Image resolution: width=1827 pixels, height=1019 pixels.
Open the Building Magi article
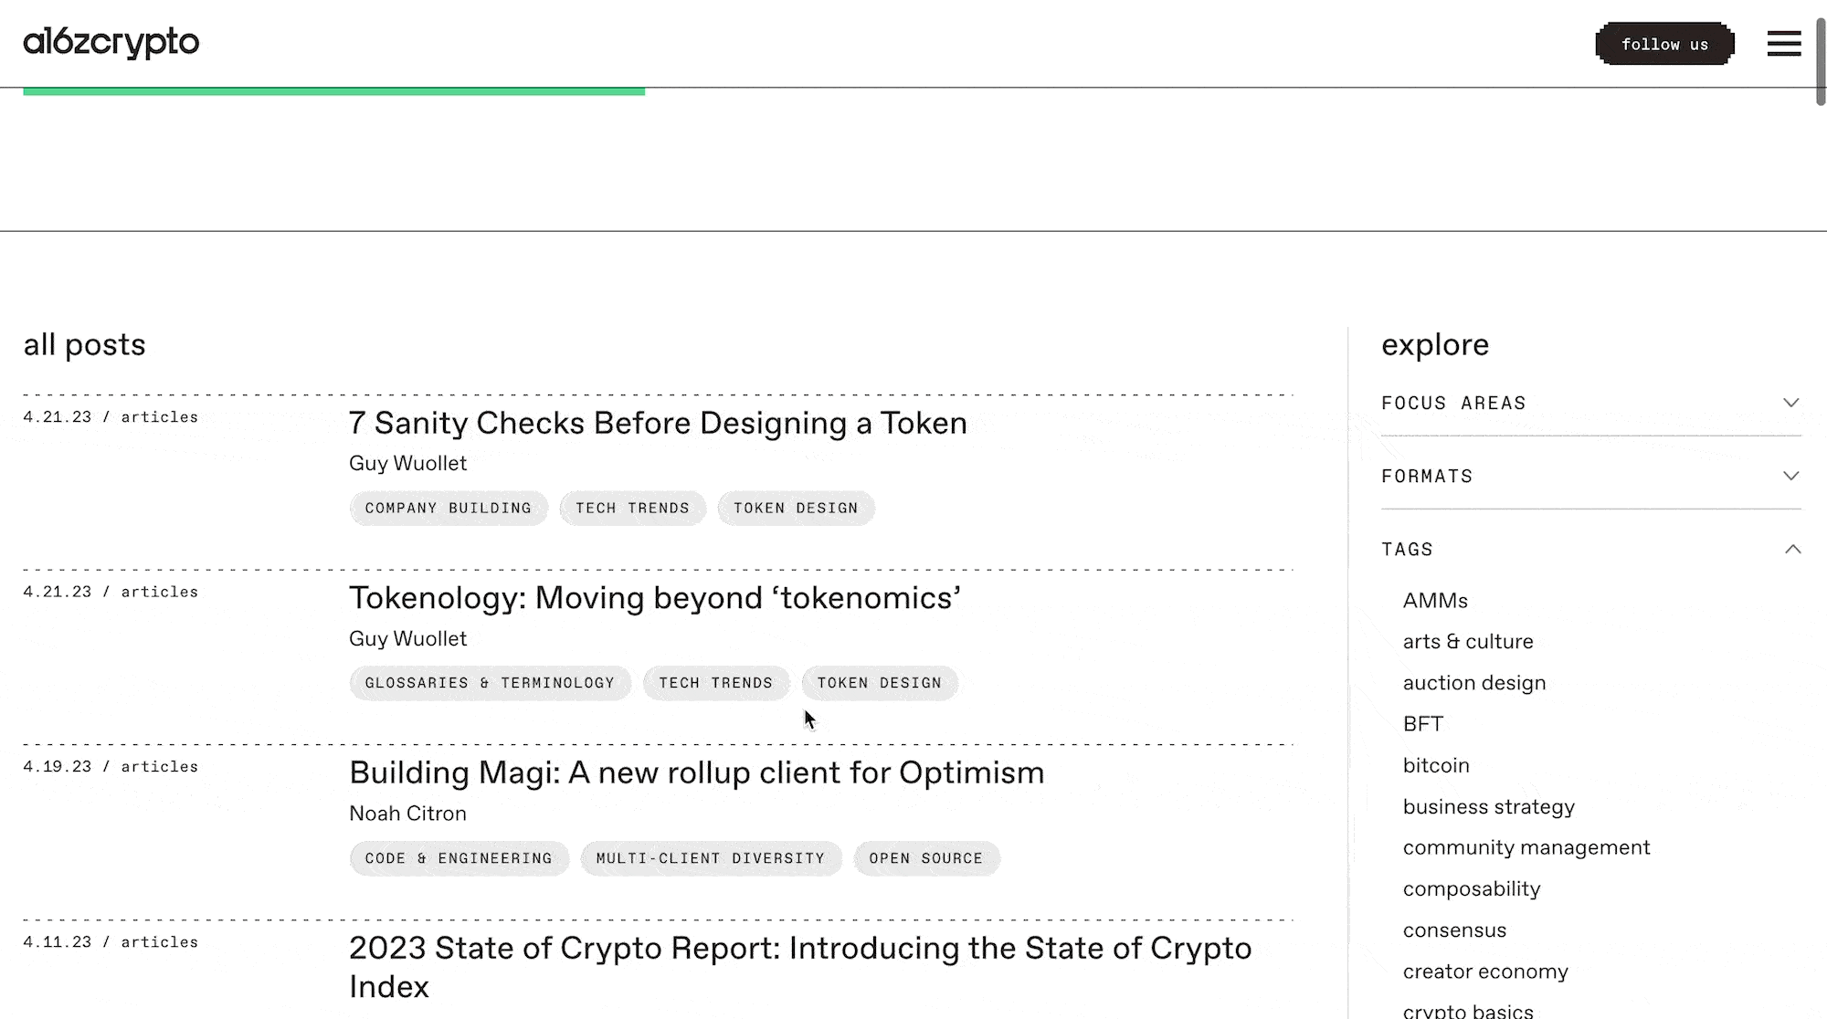tap(696, 772)
